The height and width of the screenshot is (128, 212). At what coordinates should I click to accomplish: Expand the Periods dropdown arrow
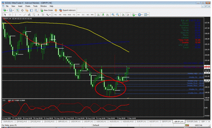[x=142, y=15]
